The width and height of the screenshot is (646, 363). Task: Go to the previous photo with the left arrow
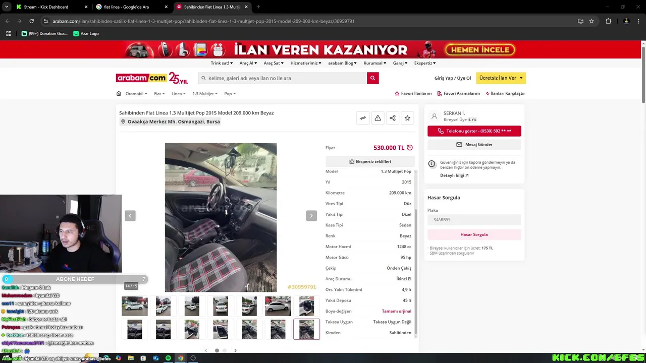[x=130, y=216]
